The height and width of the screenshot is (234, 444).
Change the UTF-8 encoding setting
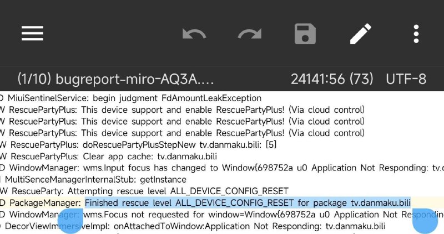click(406, 79)
